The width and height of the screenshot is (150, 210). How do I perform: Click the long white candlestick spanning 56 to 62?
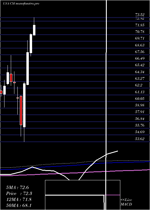24,105
